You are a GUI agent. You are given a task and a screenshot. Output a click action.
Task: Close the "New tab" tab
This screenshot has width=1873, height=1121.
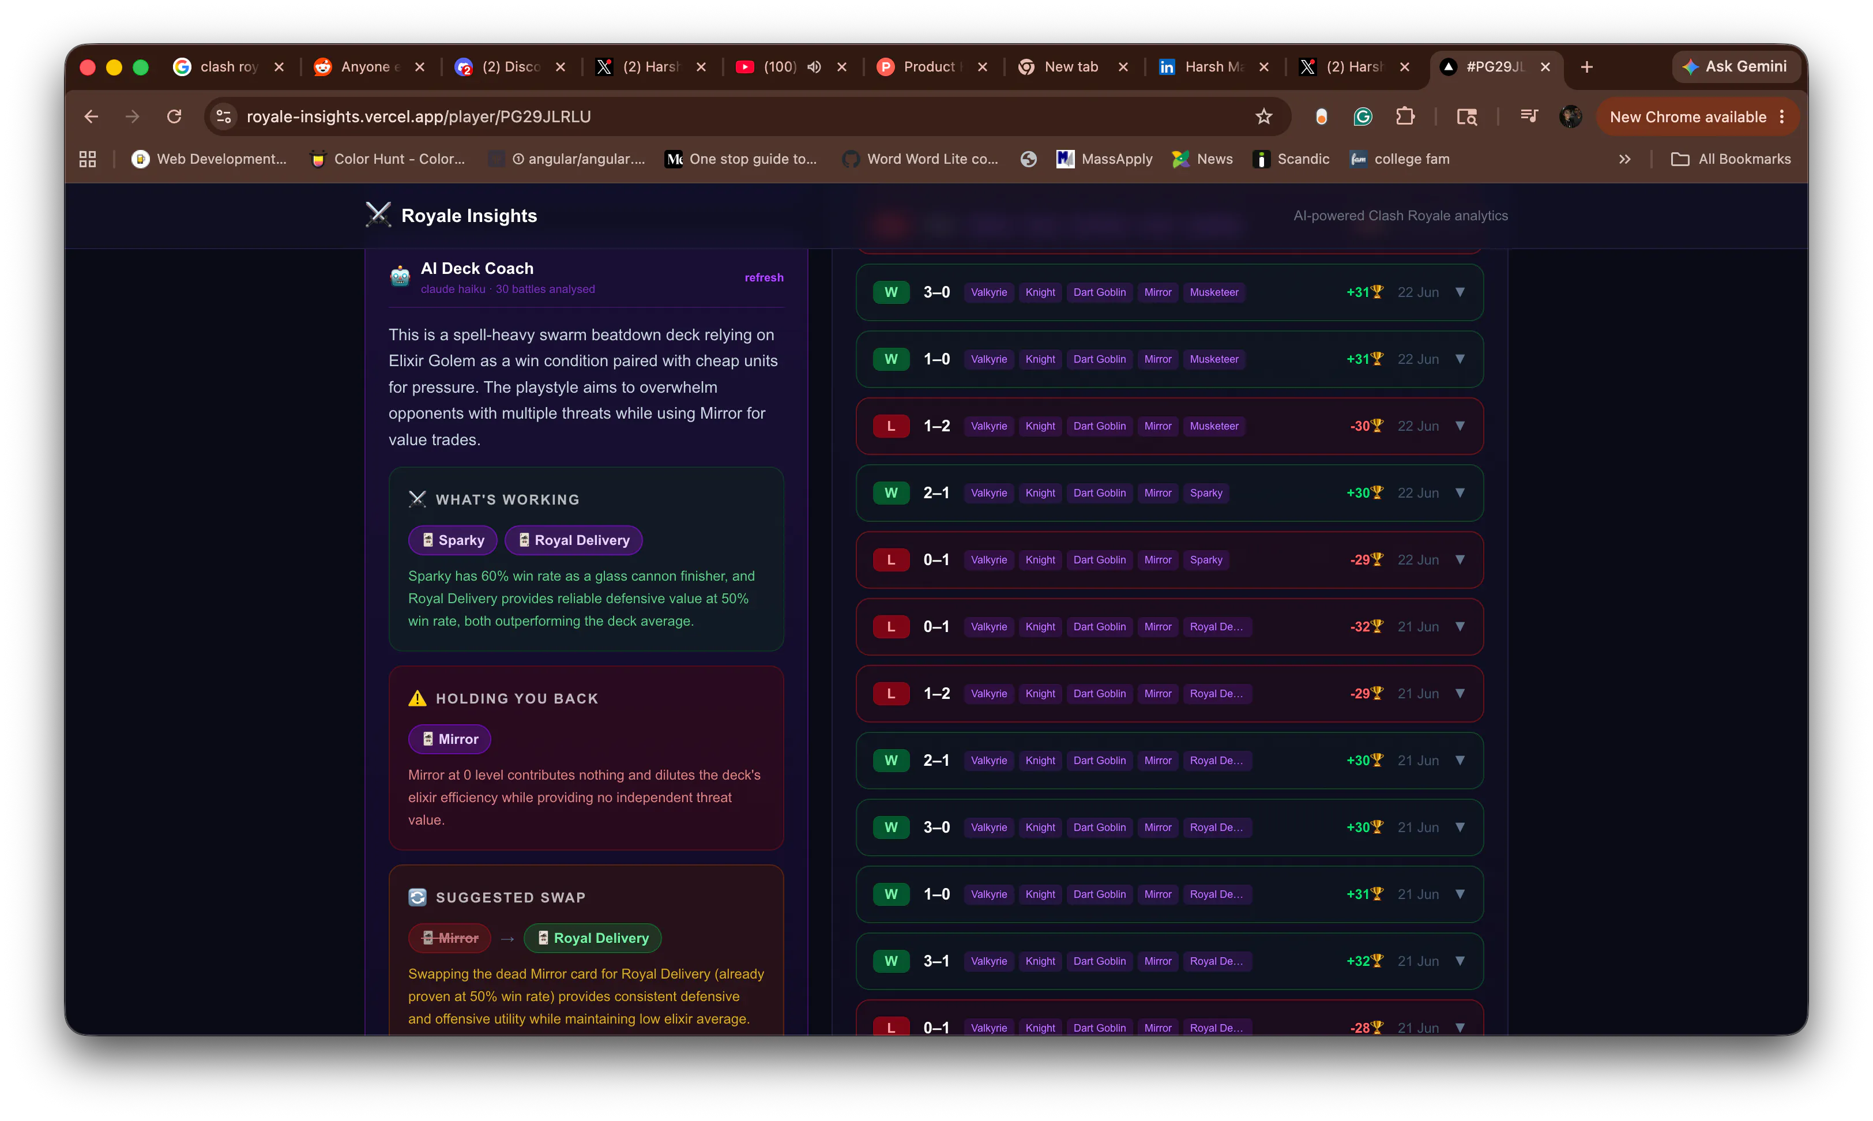pos(1123,66)
